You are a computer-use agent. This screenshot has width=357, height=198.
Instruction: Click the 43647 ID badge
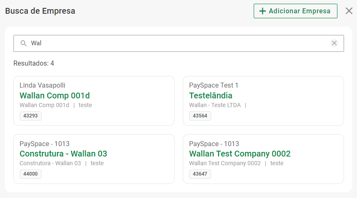tap(200, 174)
